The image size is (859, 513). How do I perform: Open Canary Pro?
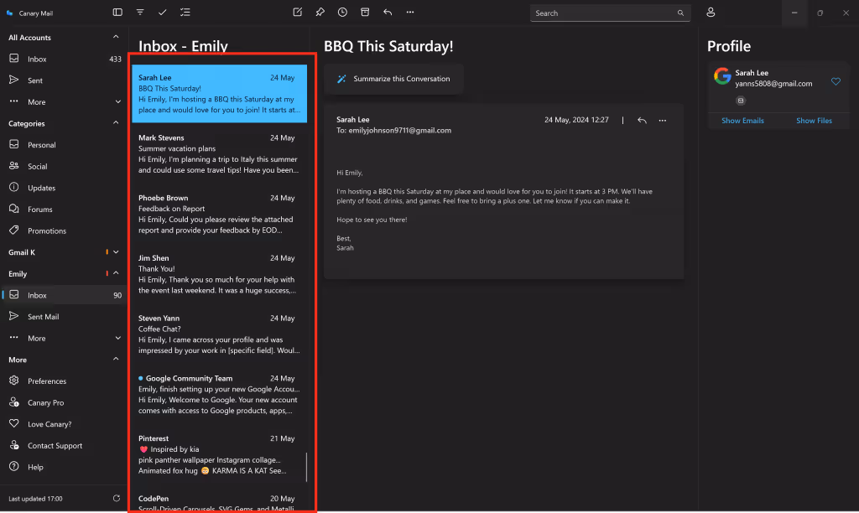63,402
